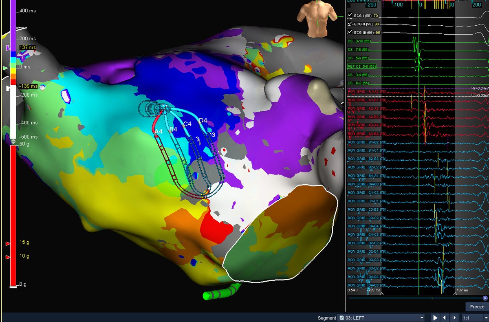
Task: Click the map thumbnail icon beside 03: LEFT
Action: click(341, 317)
